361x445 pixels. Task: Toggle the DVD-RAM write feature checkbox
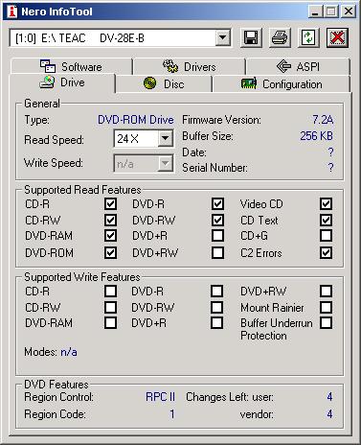(x=110, y=322)
